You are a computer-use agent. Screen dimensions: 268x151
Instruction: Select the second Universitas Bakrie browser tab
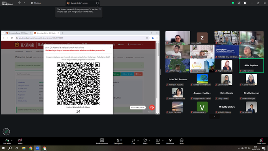tap(46, 33)
